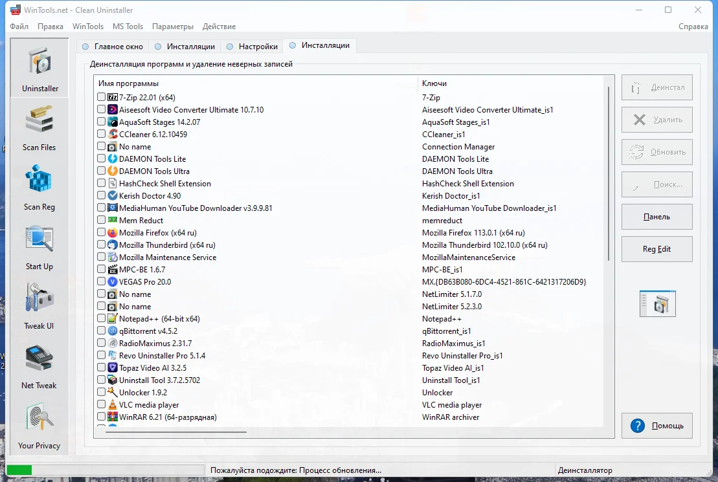Click the Kerish Doctor icon
This screenshot has height=482, width=718.
tap(113, 195)
